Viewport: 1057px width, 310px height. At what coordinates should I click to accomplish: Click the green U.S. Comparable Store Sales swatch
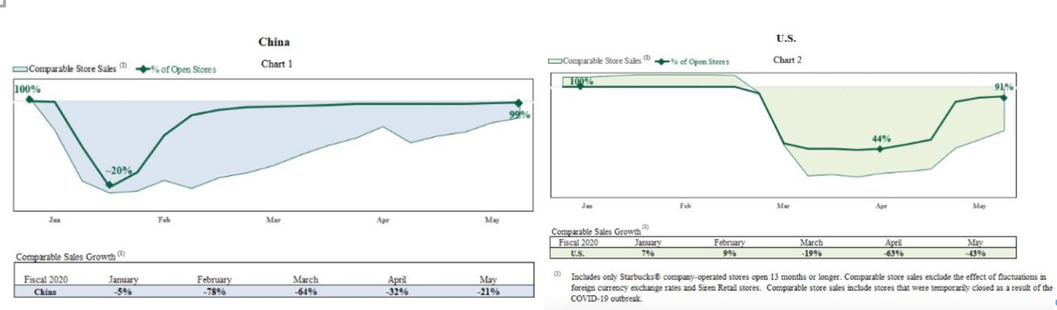pos(554,61)
